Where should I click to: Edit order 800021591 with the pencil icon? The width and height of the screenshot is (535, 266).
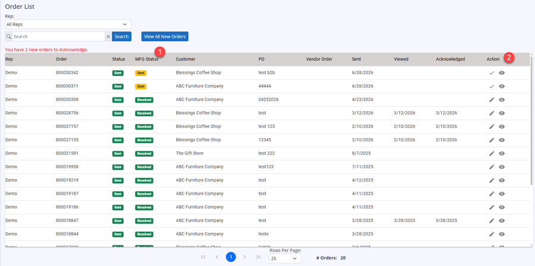click(492, 154)
